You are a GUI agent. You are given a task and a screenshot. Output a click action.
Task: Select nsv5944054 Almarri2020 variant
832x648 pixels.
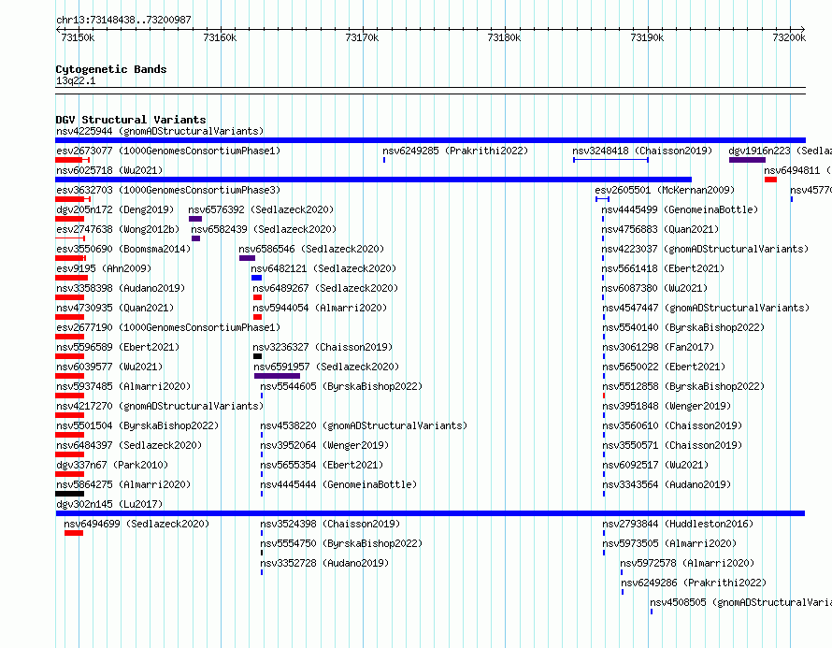tap(320, 308)
